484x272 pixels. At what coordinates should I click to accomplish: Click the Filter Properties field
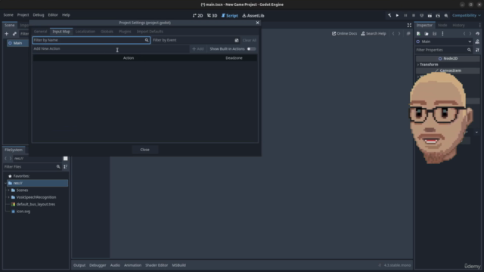point(443,50)
